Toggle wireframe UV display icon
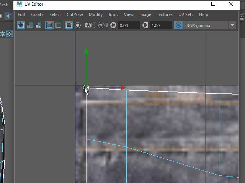This screenshot has width=245, height=183. (x=21, y=26)
